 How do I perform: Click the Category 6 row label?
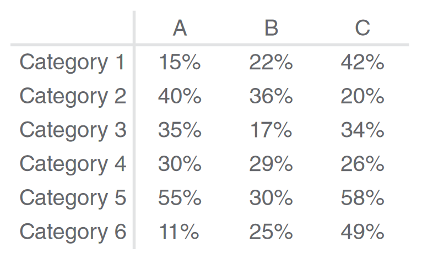[x=72, y=232]
